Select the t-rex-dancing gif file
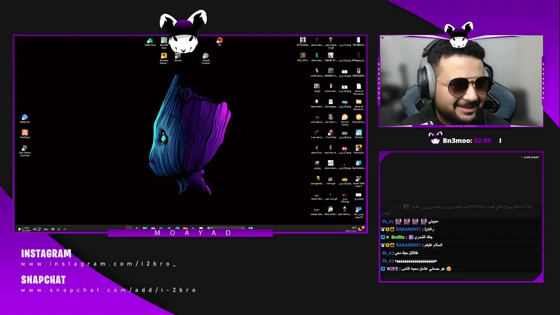Image resolution: width=560 pixels, height=315 pixels. (317, 134)
